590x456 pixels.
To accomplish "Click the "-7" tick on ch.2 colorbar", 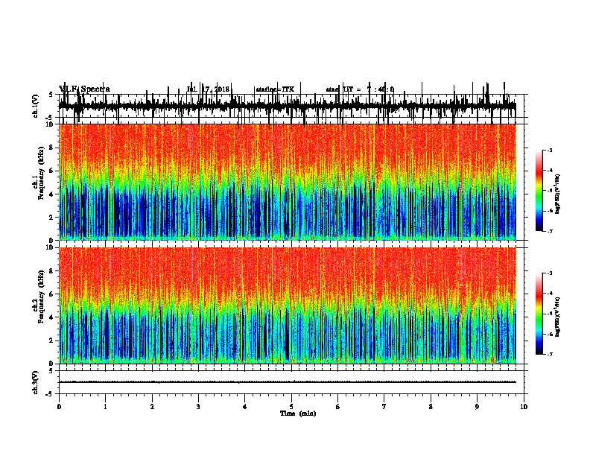I will (x=549, y=354).
